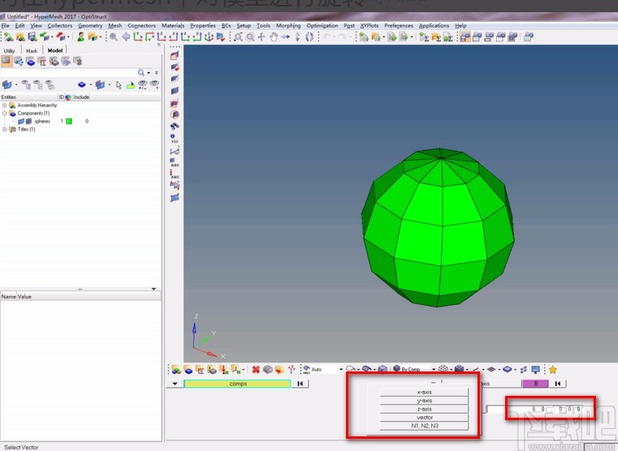Click the binoculars find icon in sidebar
618x451 pixels.
175,126
